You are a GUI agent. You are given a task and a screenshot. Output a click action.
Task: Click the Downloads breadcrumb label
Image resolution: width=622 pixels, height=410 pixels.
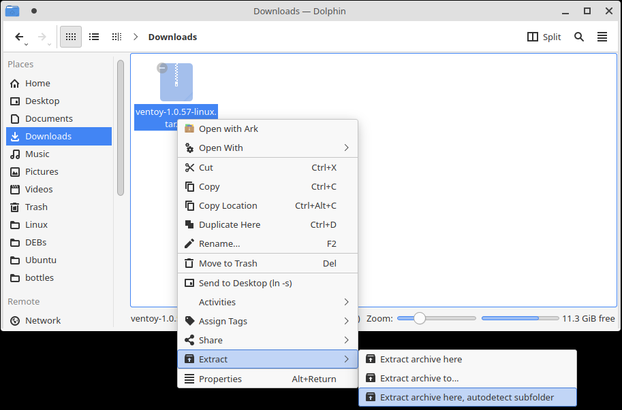click(x=172, y=37)
